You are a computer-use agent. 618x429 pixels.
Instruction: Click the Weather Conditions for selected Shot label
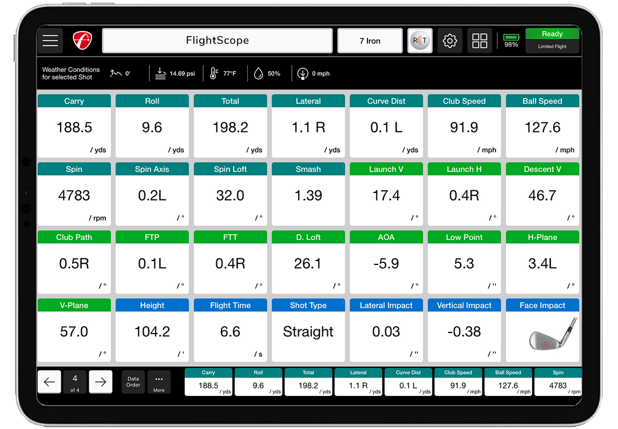pyautogui.click(x=71, y=74)
